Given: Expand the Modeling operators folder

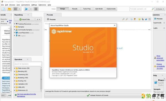Looking at the screenshot, I should point(14,78).
